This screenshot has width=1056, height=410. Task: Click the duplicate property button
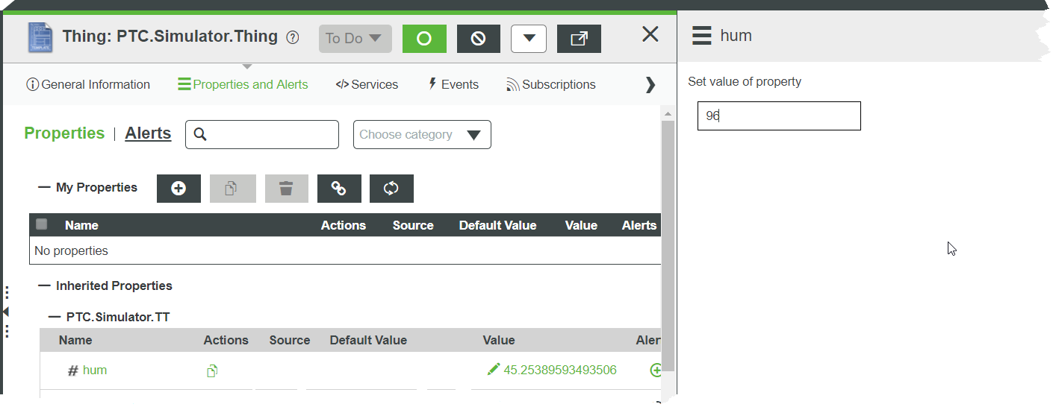tap(232, 189)
